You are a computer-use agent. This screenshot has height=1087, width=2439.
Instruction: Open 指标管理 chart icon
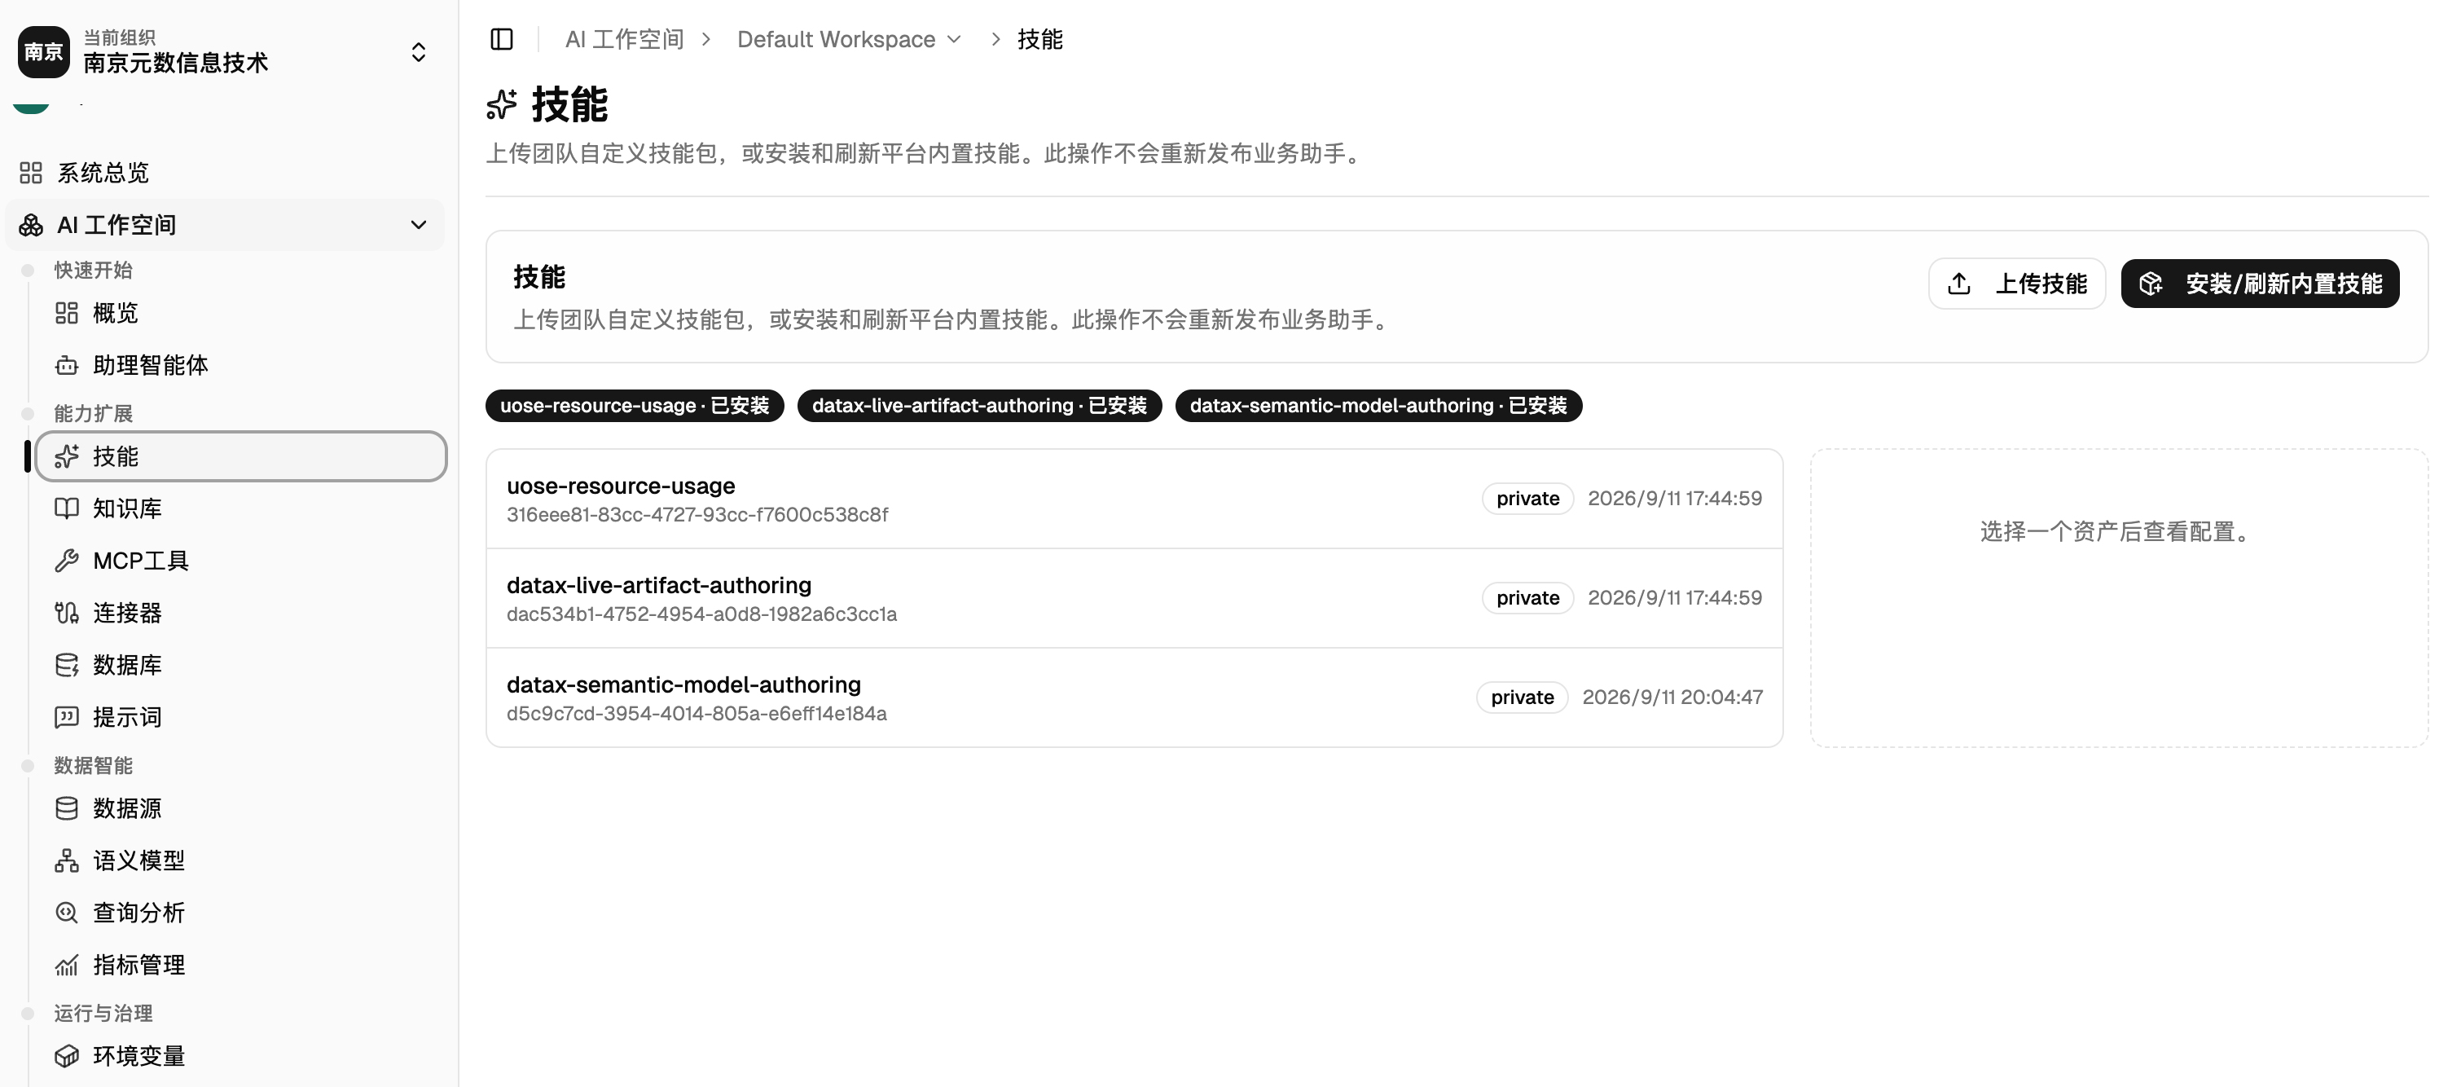tap(66, 965)
